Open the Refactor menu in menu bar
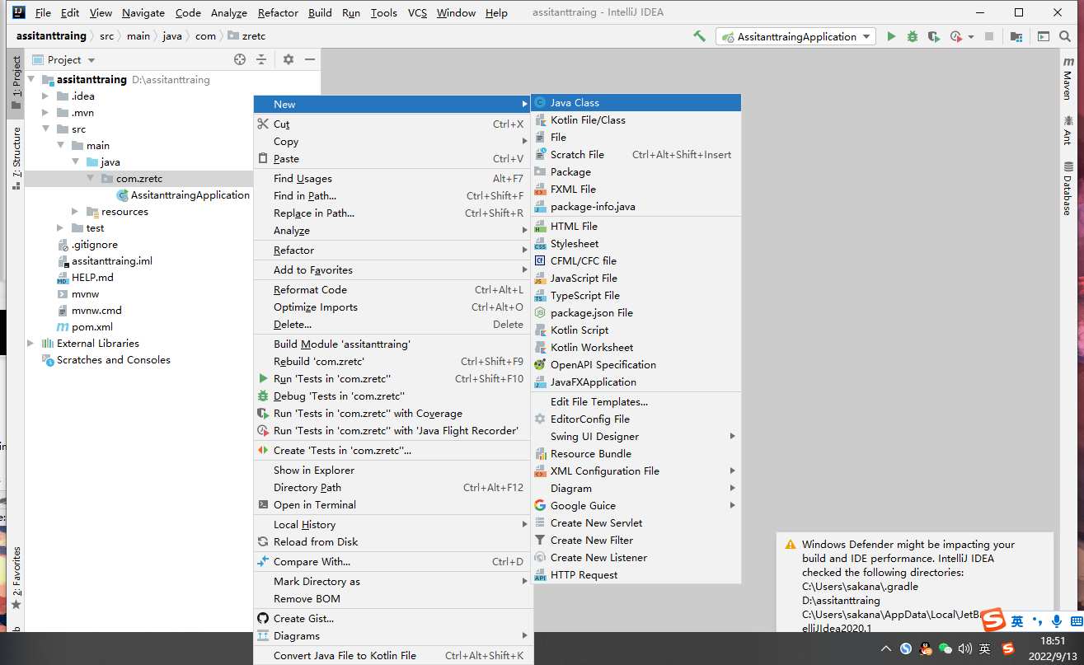1084x665 pixels. click(x=278, y=12)
